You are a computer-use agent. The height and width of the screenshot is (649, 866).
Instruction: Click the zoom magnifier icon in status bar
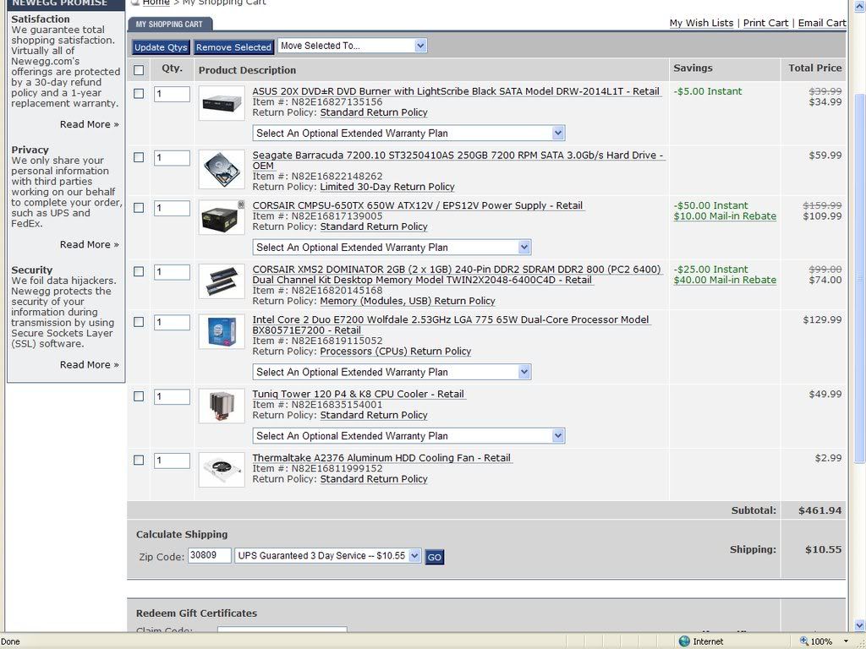[x=803, y=641]
